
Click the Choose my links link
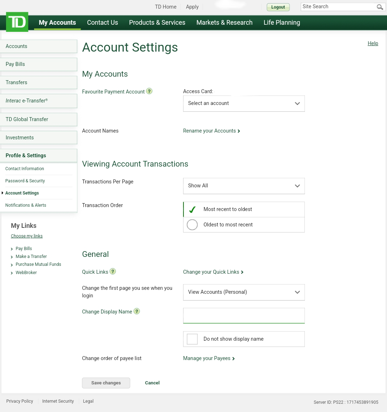click(27, 236)
